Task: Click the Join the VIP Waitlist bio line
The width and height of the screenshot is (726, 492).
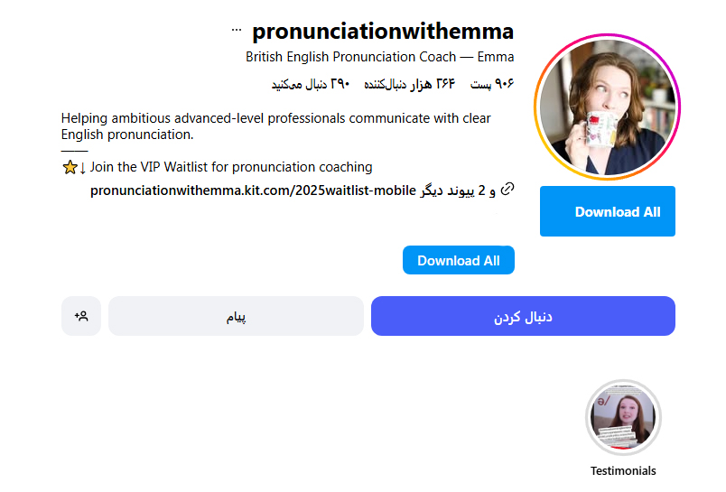Action: 231,167
